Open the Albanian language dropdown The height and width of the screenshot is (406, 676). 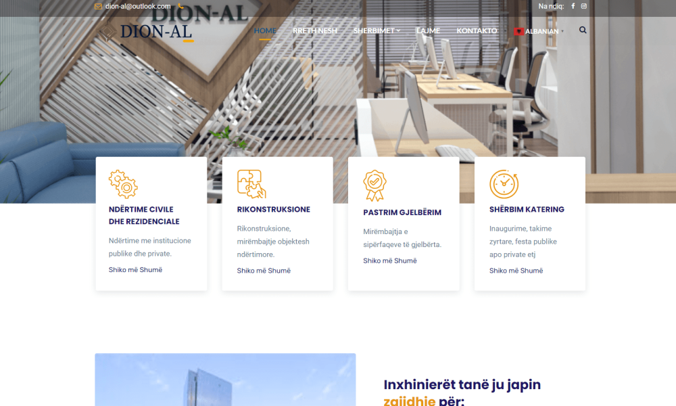point(539,31)
